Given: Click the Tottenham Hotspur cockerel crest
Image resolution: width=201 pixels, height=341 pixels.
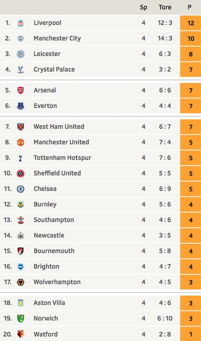Looking at the screenshot, I should [x=21, y=158].
